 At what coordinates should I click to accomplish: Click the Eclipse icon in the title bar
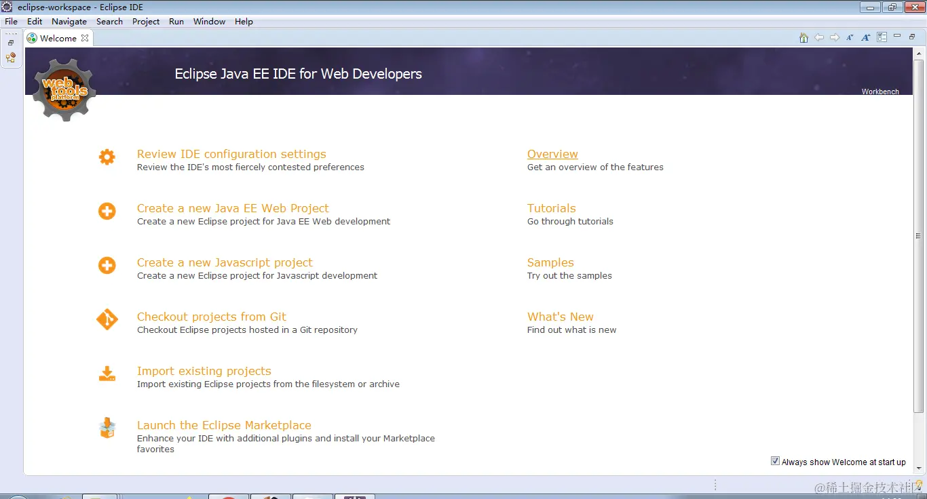pyautogui.click(x=7, y=7)
